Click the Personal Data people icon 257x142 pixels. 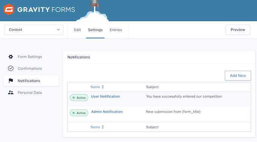tap(11, 92)
